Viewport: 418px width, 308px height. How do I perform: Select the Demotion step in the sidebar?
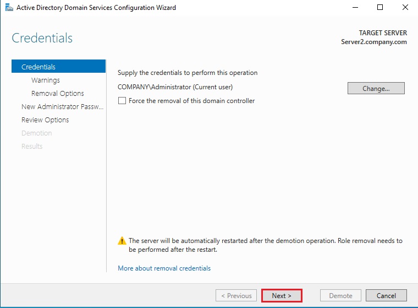36,133
